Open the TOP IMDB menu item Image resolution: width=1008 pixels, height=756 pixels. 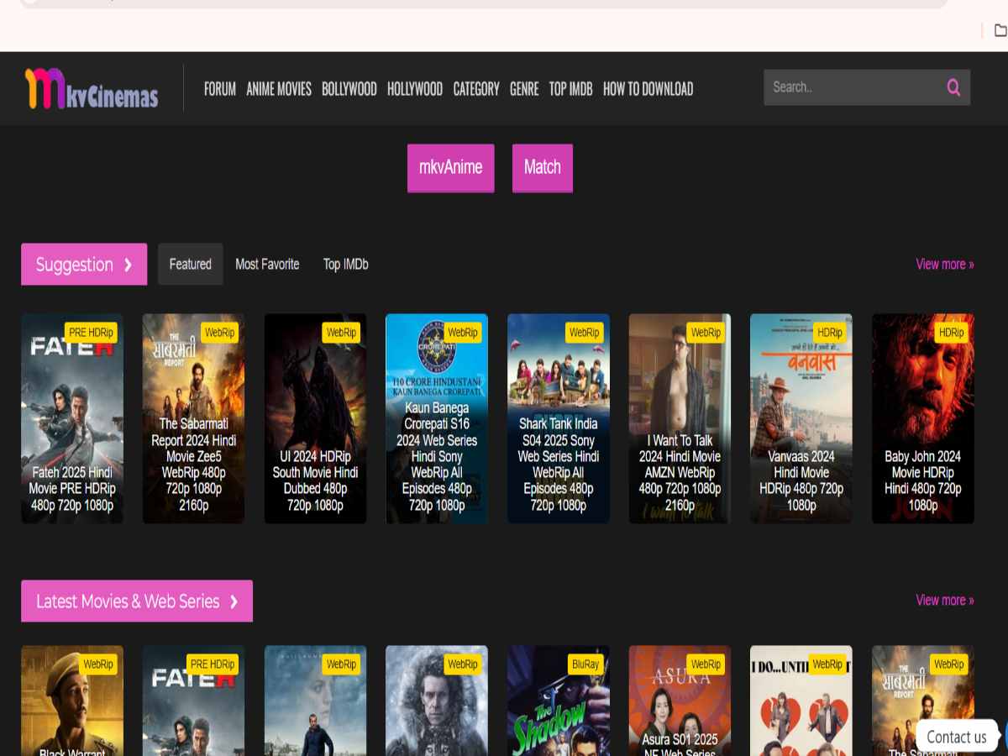click(x=571, y=89)
